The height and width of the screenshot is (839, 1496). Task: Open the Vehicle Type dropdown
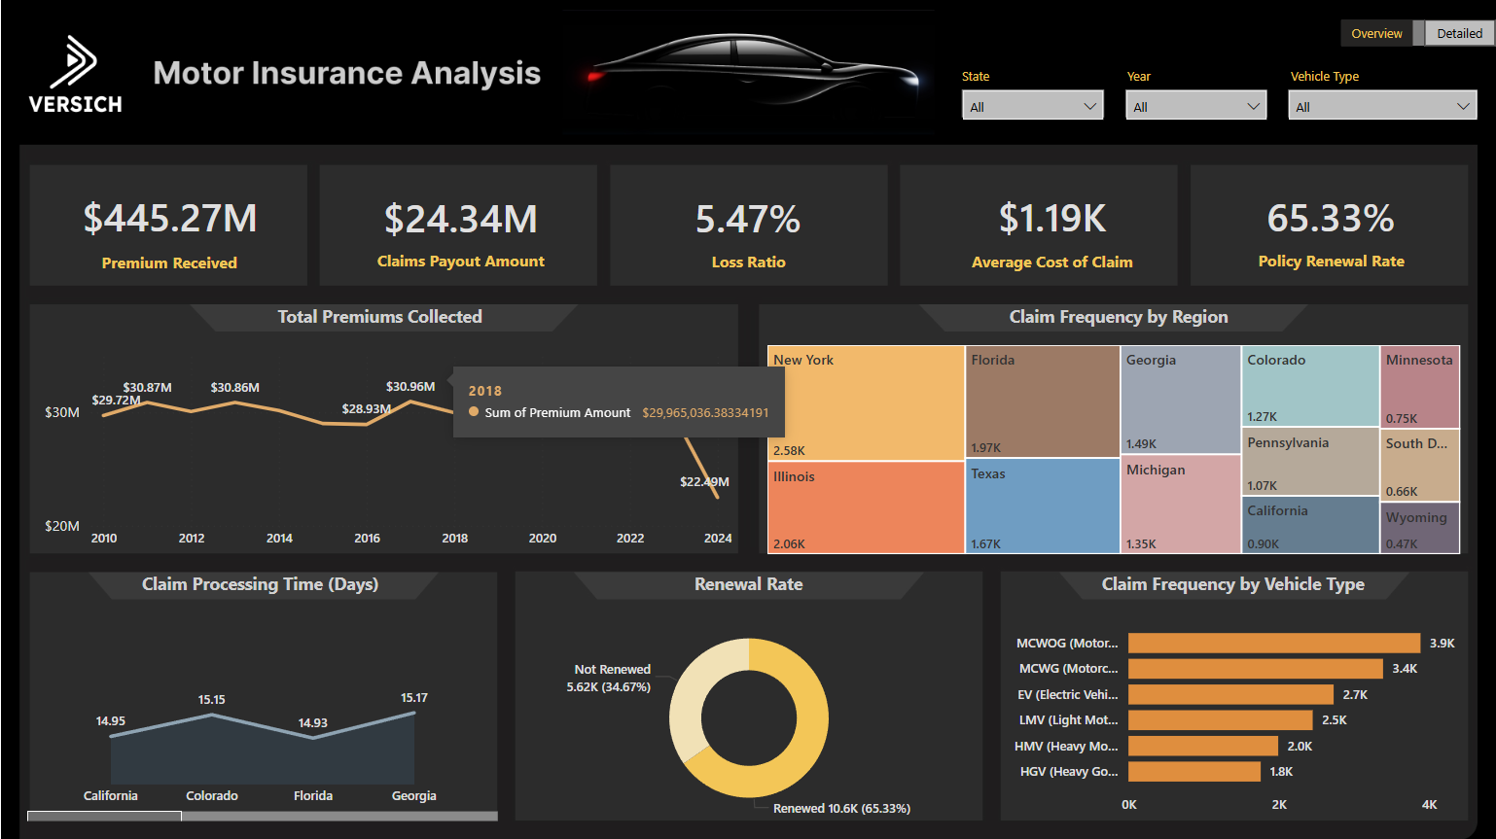(1381, 106)
